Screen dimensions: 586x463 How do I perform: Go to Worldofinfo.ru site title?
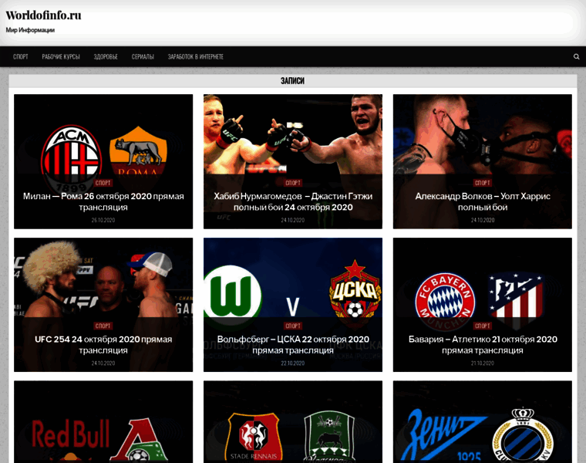[x=43, y=15]
